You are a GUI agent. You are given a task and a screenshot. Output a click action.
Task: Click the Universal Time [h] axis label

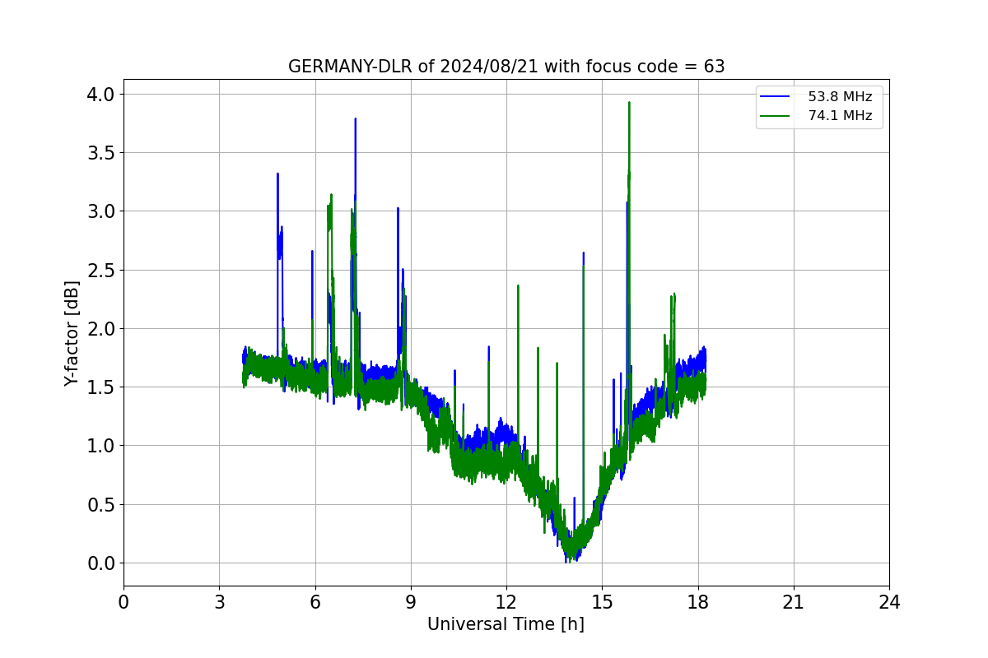506,624
